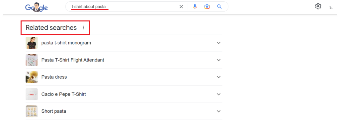Click the blue magnifier search icon
Image resolution: width=340 pixels, height=122 pixels.
(219, 7)
